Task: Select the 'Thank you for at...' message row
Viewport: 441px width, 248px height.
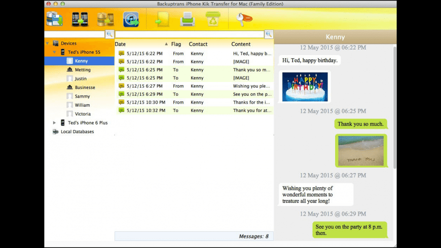Action: tap(195, 110)
